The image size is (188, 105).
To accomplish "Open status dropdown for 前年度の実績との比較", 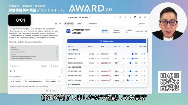I will point(119,71).
